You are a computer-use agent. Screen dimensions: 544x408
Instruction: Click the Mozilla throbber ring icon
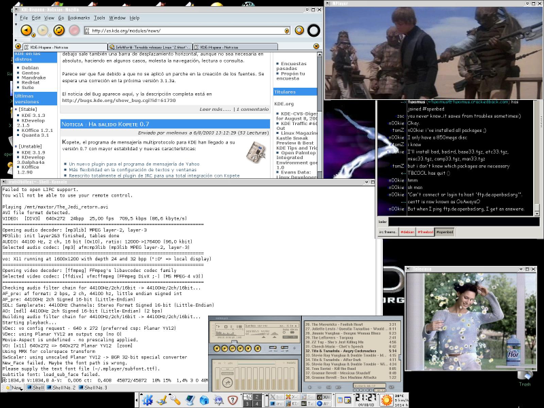313,31
